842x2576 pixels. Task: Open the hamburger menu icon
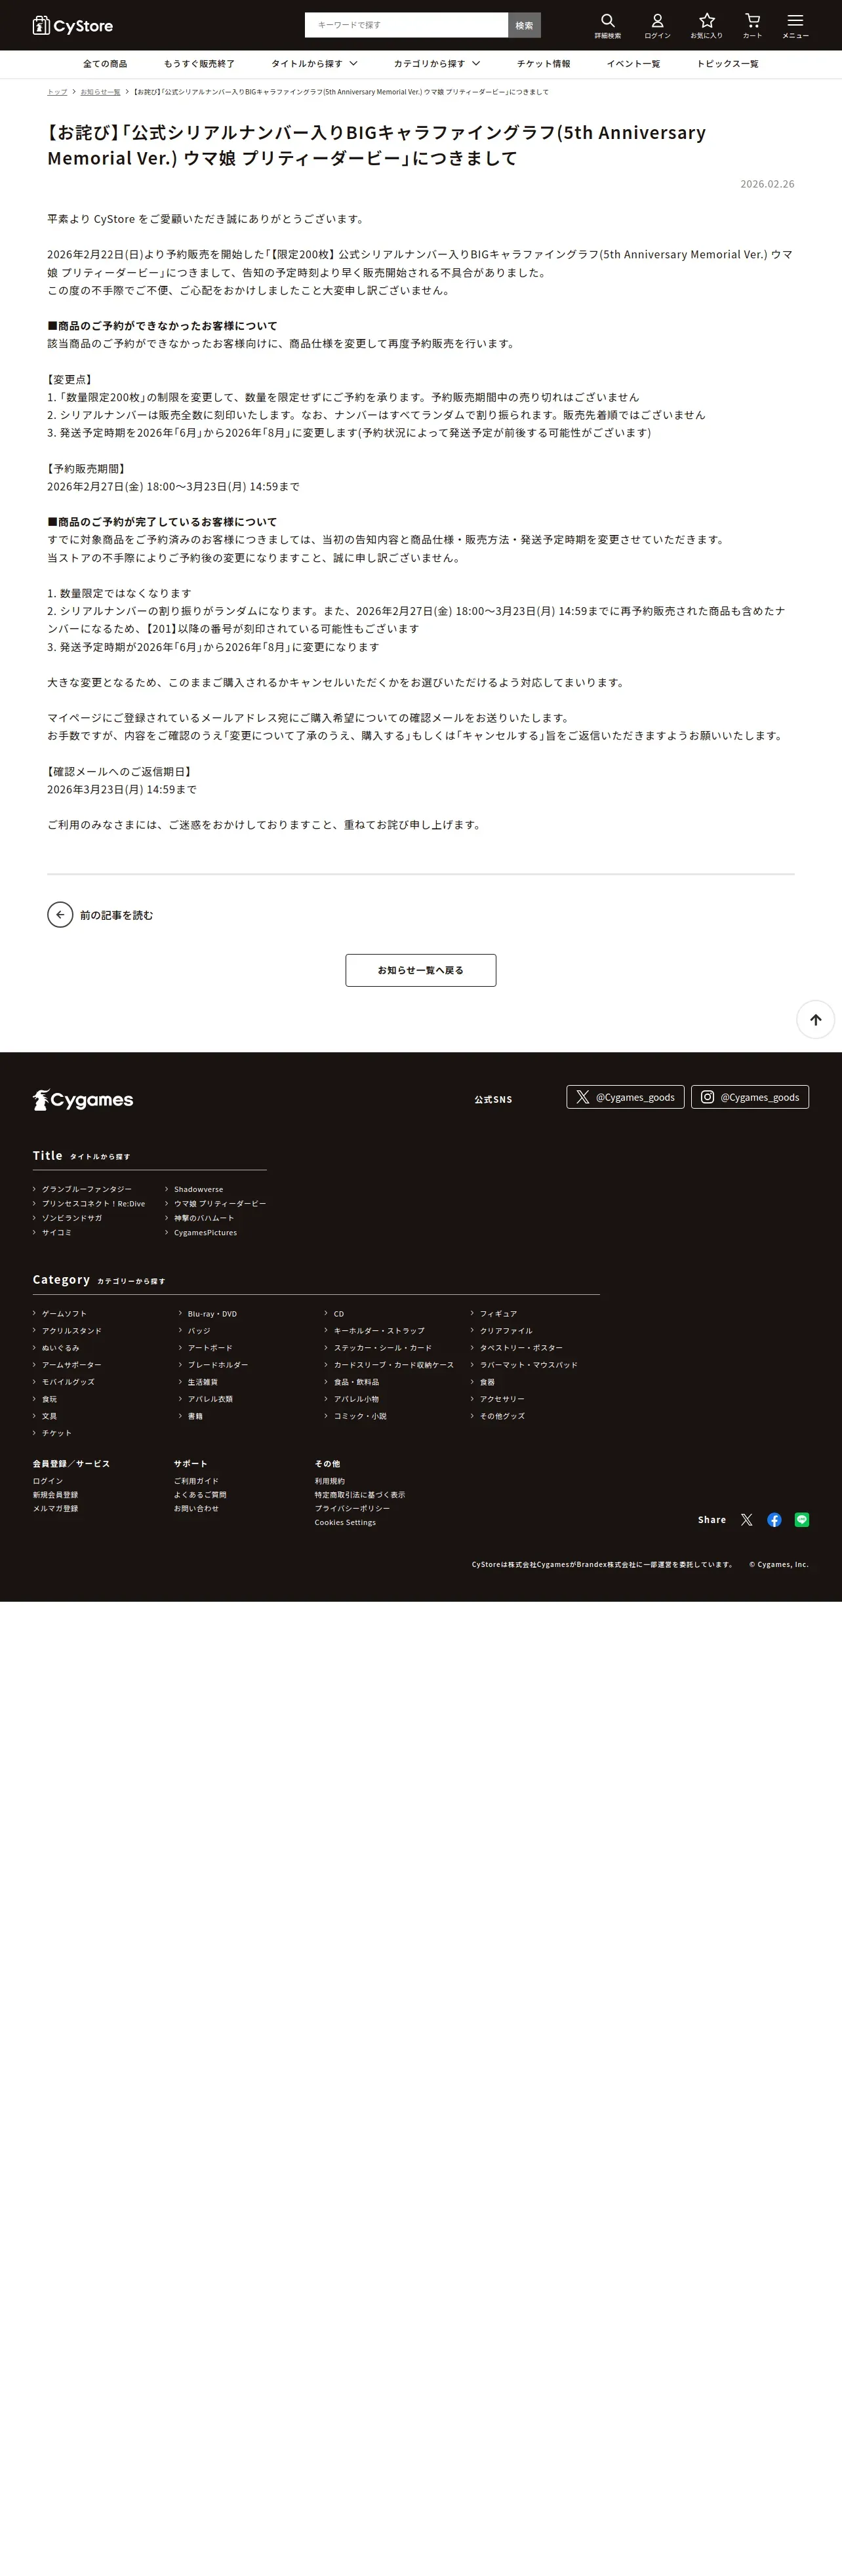point(795,25)
